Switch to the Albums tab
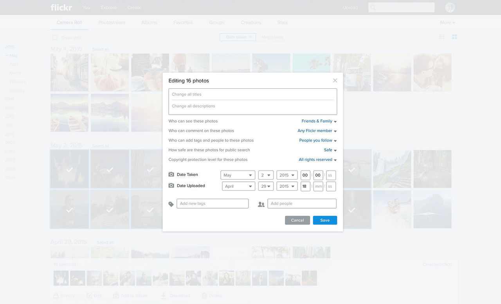This screenshot has width=501, height=304. [149, 23]
